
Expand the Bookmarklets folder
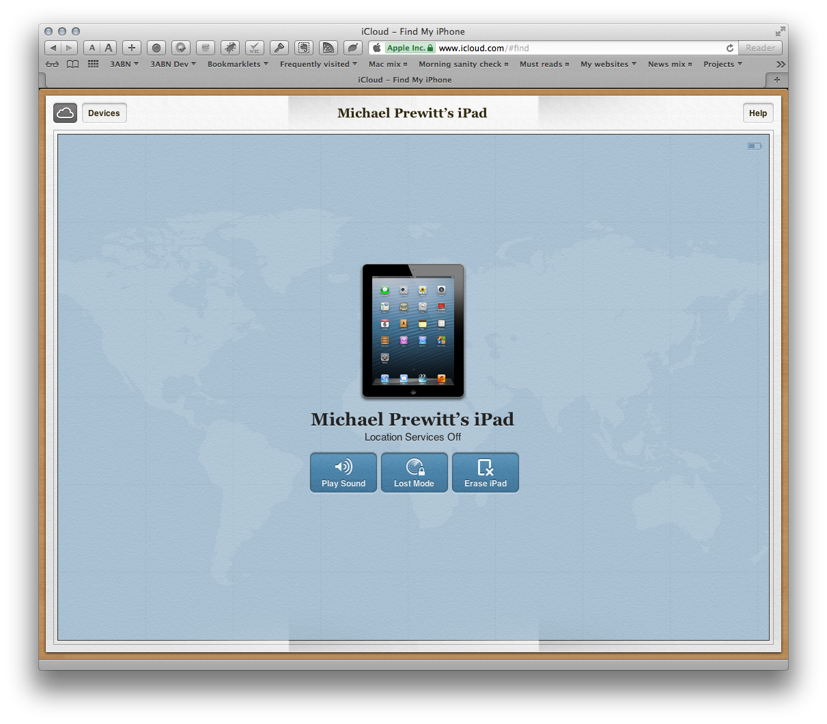click(238, 64)
